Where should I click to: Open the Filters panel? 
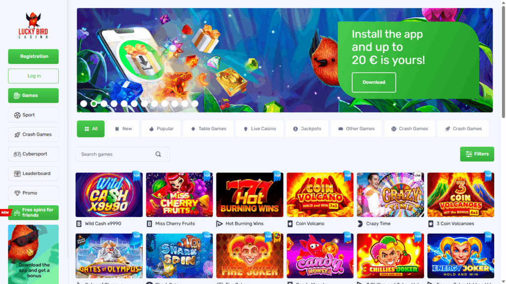tap(477, 154)
